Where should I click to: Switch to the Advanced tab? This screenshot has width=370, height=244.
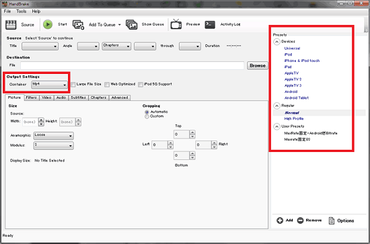coord(120,97)
